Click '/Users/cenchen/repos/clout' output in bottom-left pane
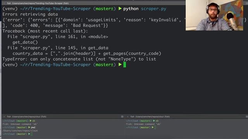This screenshot has height=139, width=248. [x=20, y=131]
